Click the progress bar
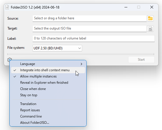 81,54
